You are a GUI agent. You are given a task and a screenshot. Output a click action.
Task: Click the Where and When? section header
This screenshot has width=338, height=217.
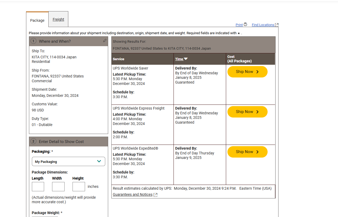(x=69, y=41)
